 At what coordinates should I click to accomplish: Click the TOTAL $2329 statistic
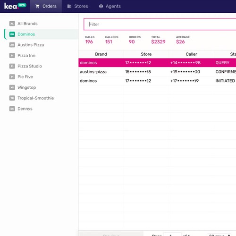(158, 40)
